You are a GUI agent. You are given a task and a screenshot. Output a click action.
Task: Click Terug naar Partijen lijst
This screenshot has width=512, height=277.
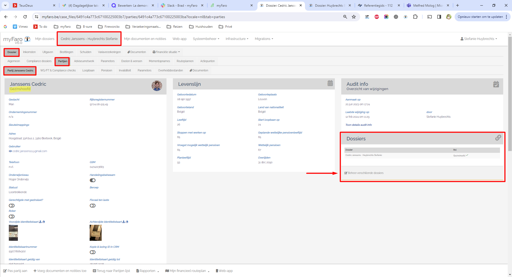coord(112,271)
